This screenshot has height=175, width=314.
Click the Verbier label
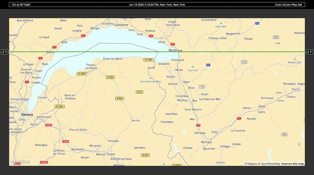pos(237,144)
